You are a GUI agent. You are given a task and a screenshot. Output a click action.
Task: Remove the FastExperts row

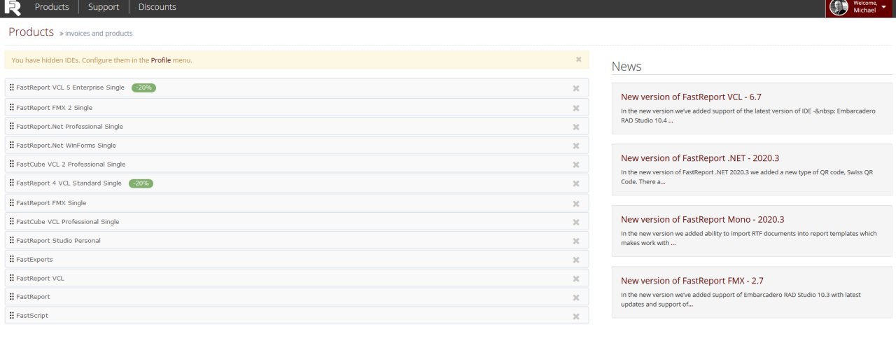point(576,260)
